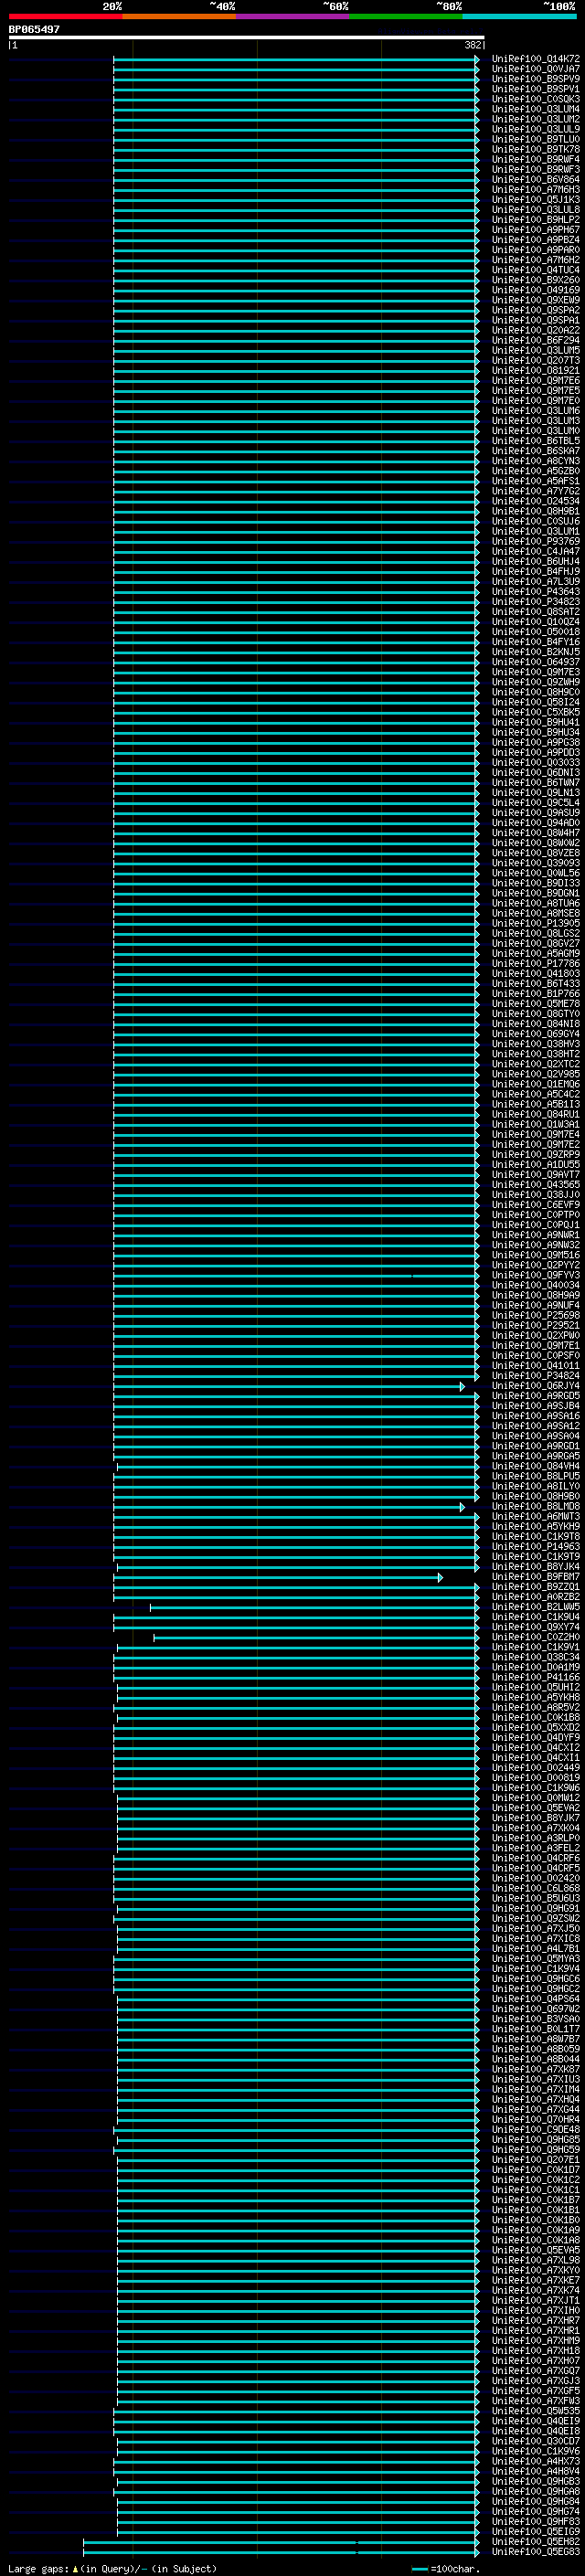The width and height of the screenshot is (585, 2576).
Task: Select the UniRef100_A7XL98 label
Action: 536,2260
